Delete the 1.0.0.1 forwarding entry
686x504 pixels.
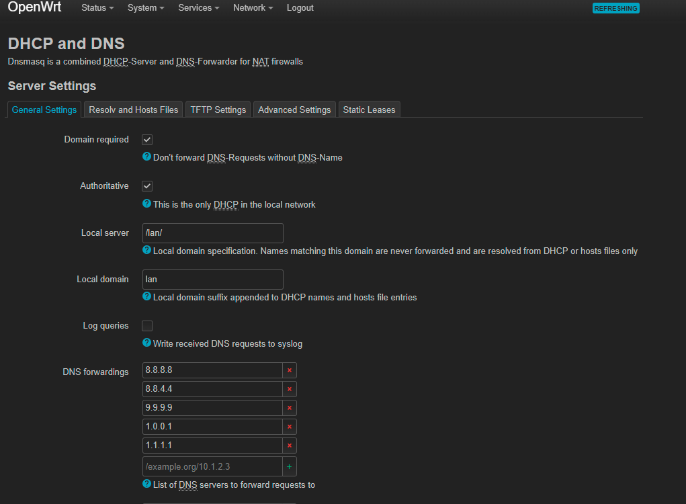click(x=290, y=427)
